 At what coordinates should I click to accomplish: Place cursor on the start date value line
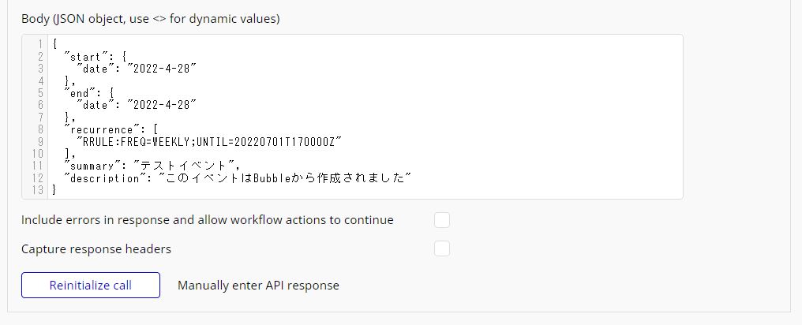pos(137,69)
